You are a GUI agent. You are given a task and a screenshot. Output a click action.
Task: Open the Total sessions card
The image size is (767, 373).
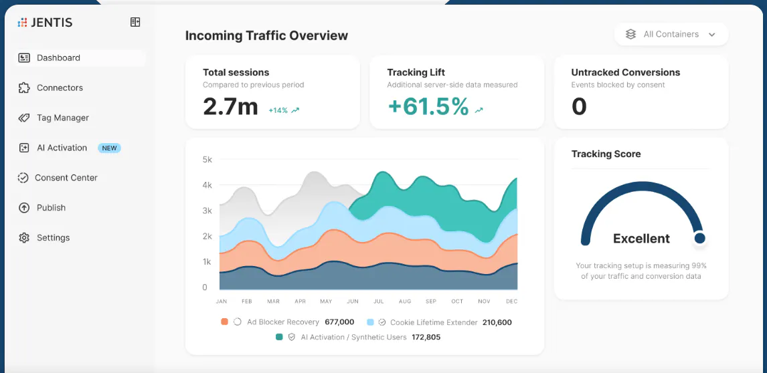tap(273, 92)
